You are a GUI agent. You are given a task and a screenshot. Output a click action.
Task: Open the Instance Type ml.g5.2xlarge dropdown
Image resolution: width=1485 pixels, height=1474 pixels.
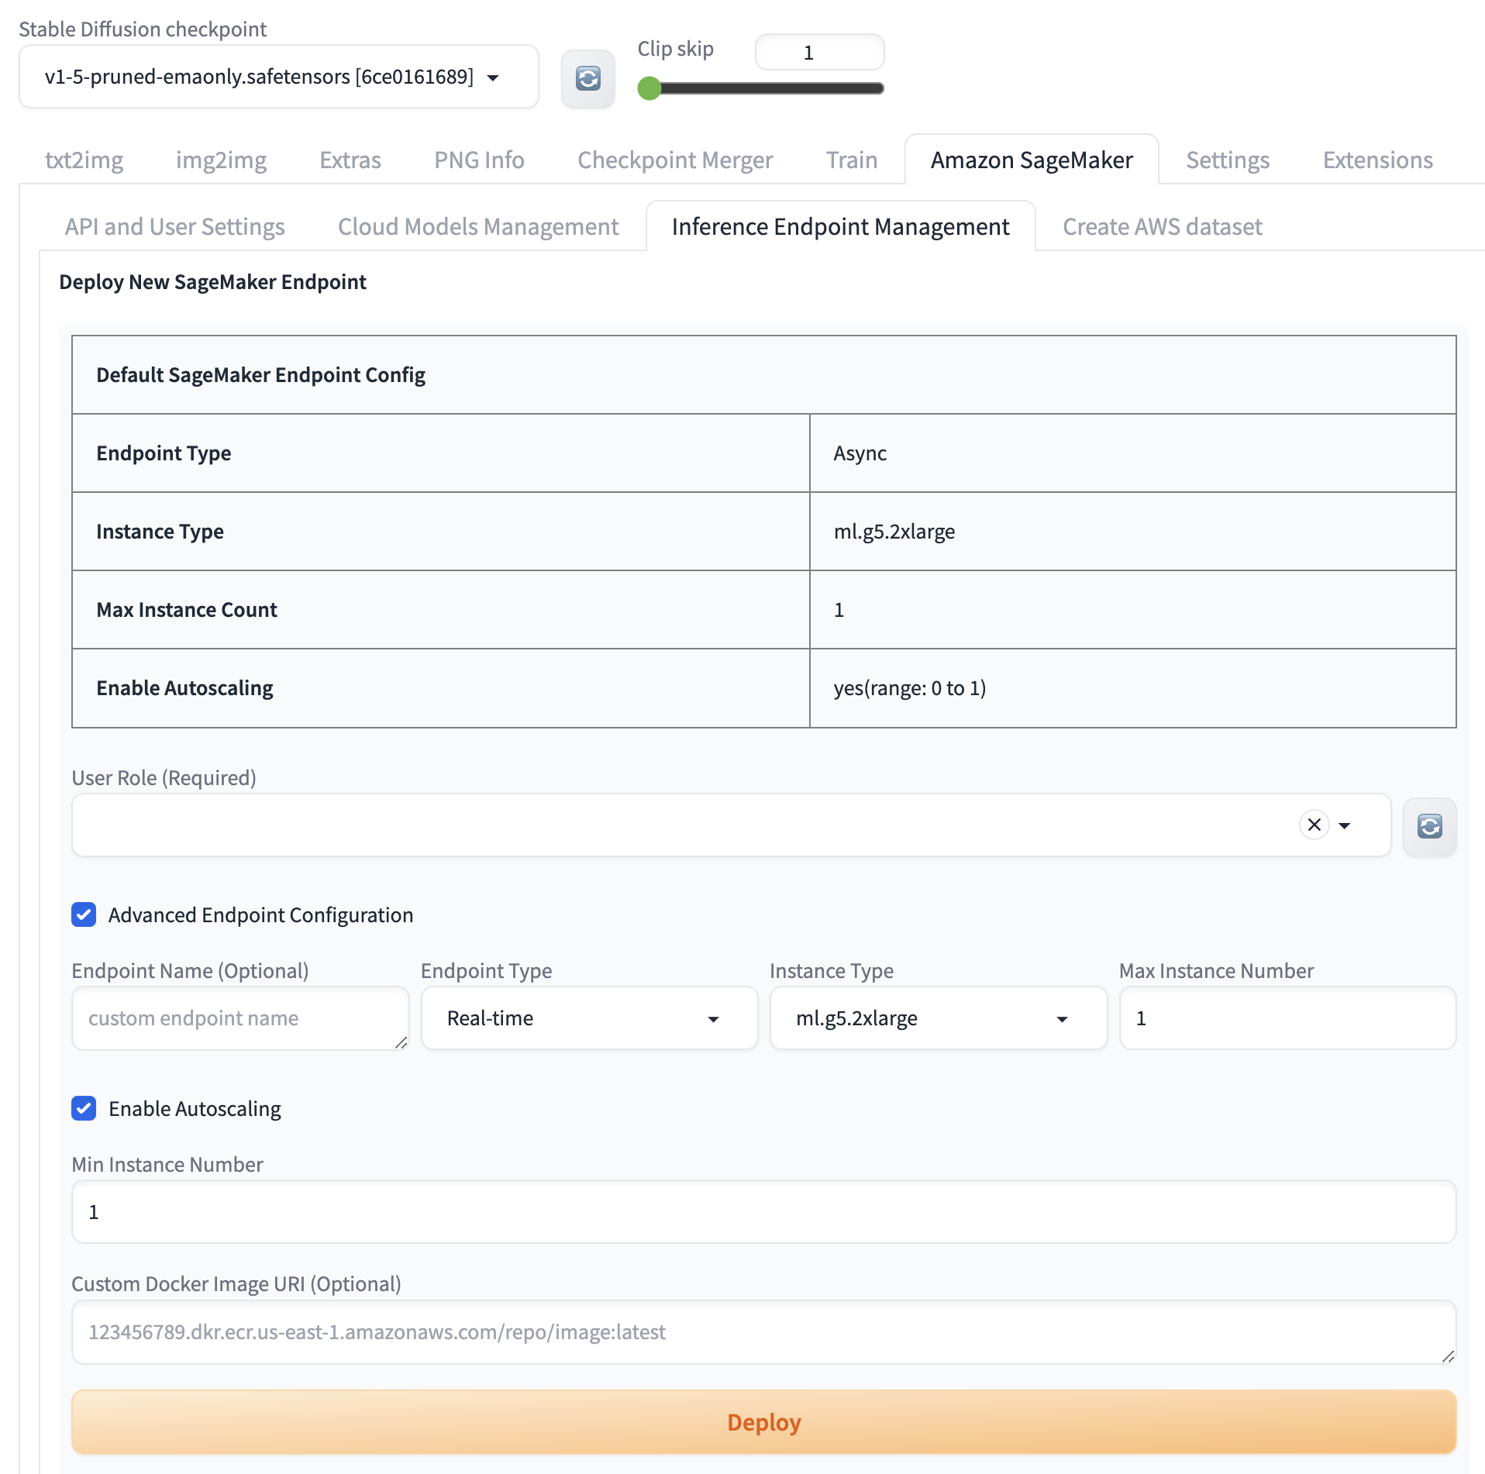tap(937, 1018)
